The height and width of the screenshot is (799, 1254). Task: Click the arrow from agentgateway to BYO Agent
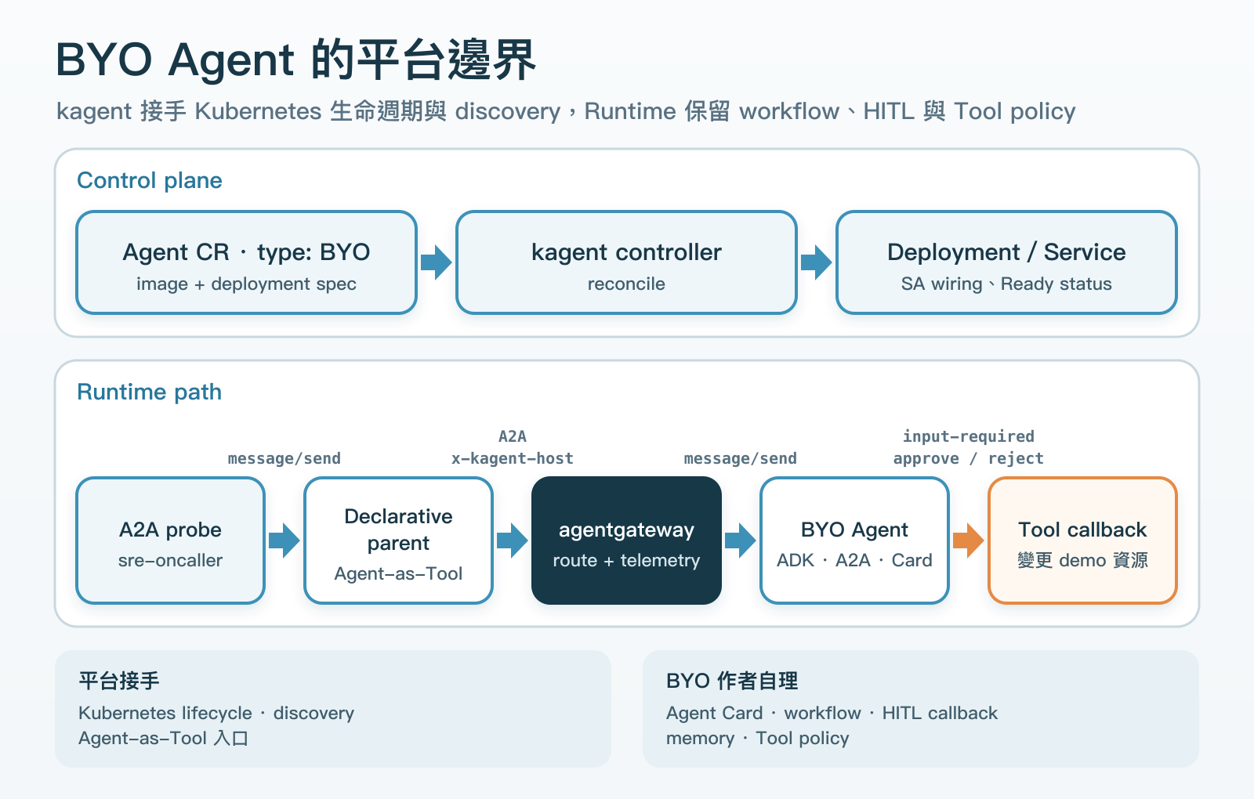coord(741,540)
